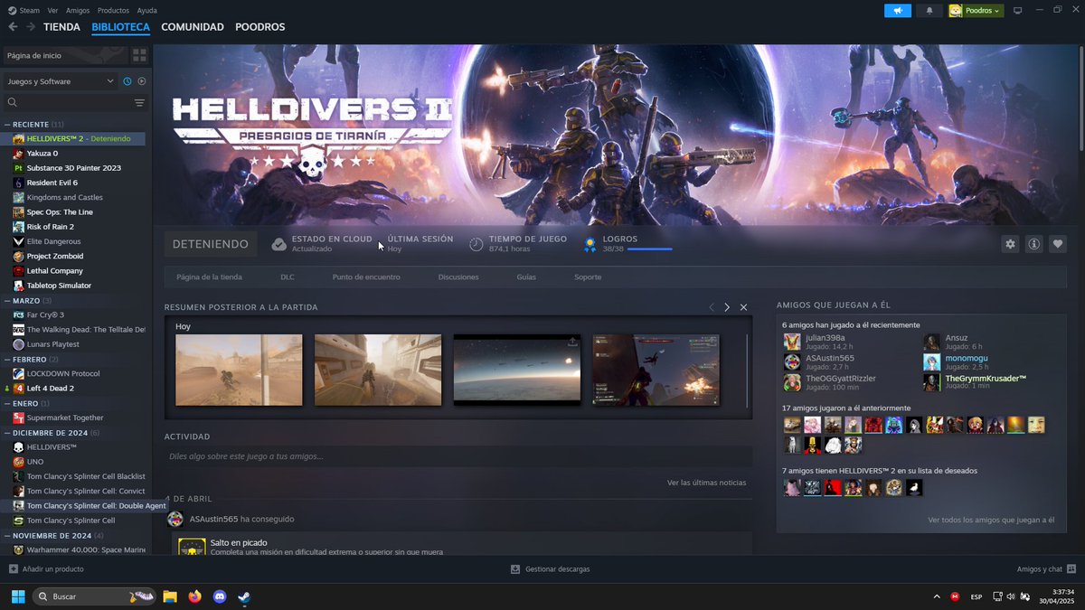This screenshot has height=610, width=1085.
Task: Open Friends and chat icon
Action: coord(1071,568)
